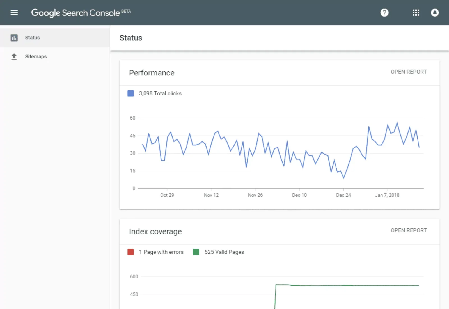Screen dimensions: 449x309
Task: Select Sitemaps in the left sidebar
Action: pyautogui.click(x=36, y=56)
